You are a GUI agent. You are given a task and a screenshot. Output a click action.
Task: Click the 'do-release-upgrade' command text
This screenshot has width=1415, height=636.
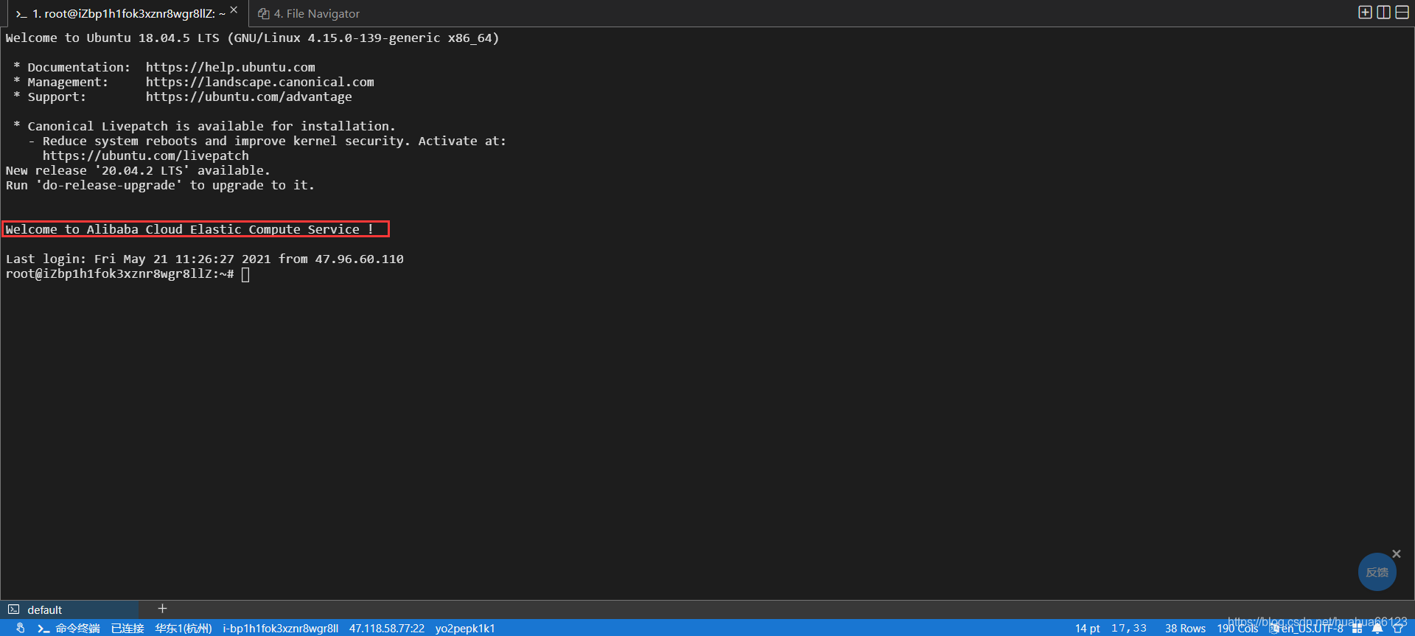[108, 185]
